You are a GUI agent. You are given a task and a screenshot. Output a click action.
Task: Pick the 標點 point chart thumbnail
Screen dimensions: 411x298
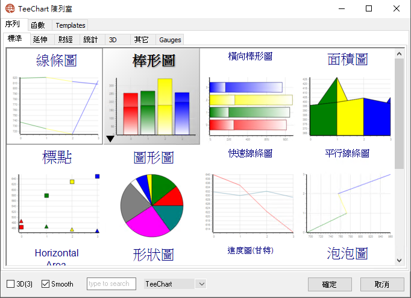tap(54, 193)
